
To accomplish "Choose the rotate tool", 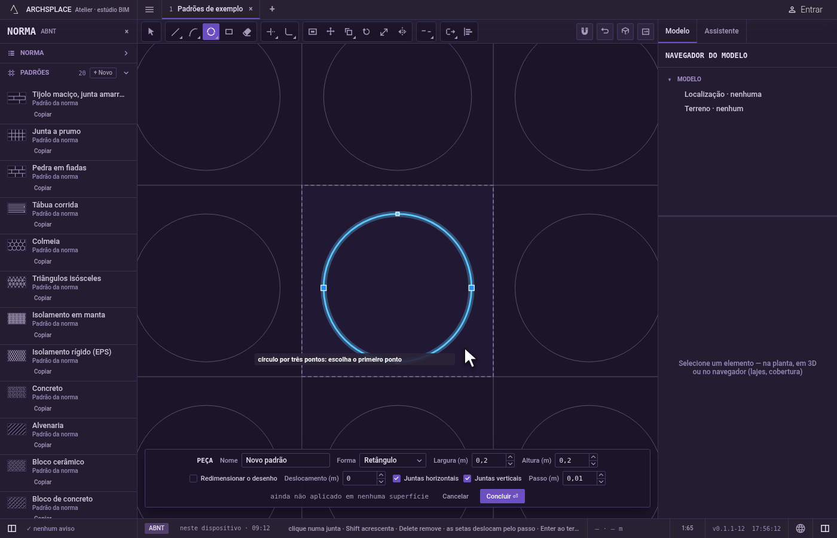I will [366, 32].
